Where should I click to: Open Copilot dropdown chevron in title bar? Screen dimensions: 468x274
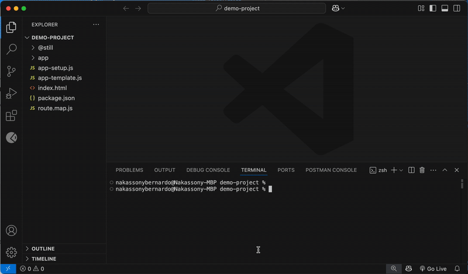tap(343, 8)
